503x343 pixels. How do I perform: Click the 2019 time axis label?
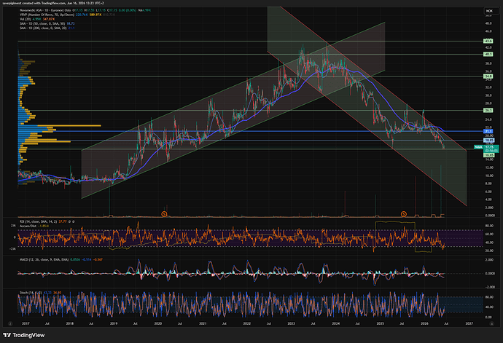(x=114, y=324)
